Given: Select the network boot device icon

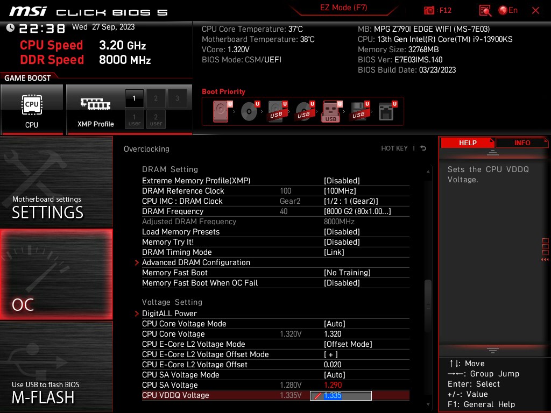Looking at the screenshot, I should [387, 111].
